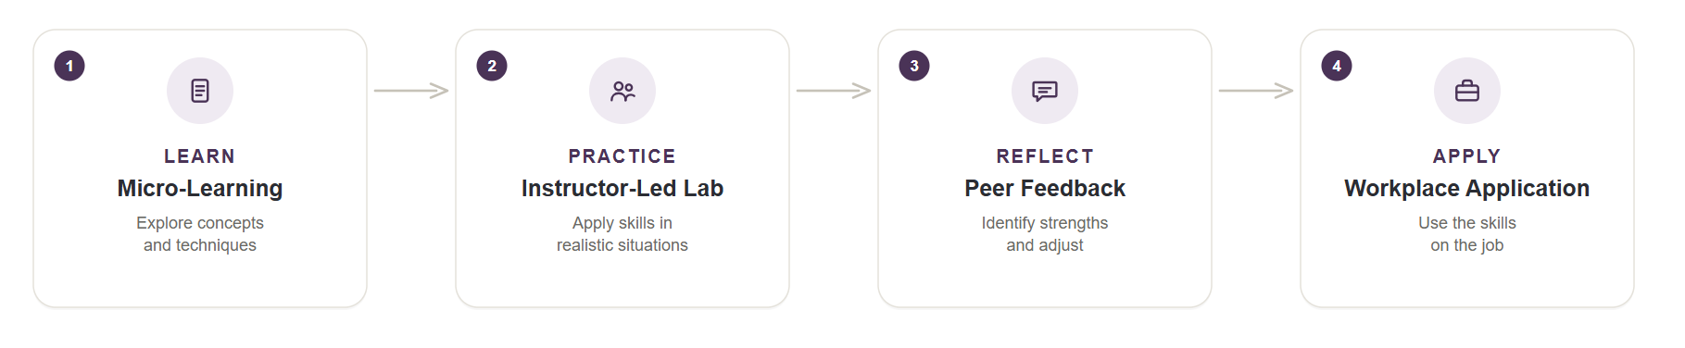Open the Workplace Application heading
Viewport: 1685px width, 348px height.
[x=1467, y=189]
